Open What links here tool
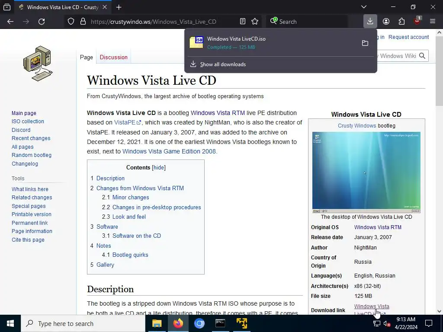This screenshot has width=443, height=332. pos(30,189)
